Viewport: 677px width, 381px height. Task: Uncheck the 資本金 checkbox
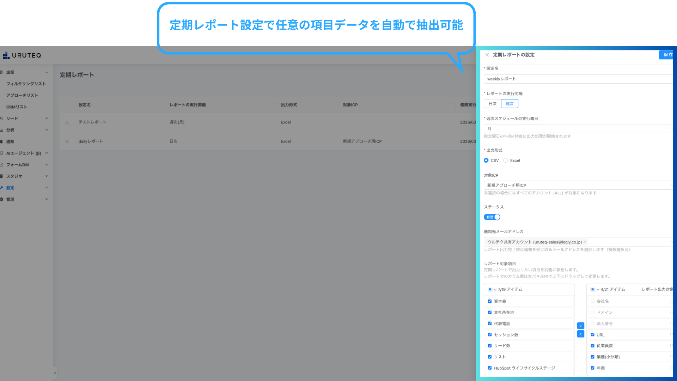pos(490,301)
